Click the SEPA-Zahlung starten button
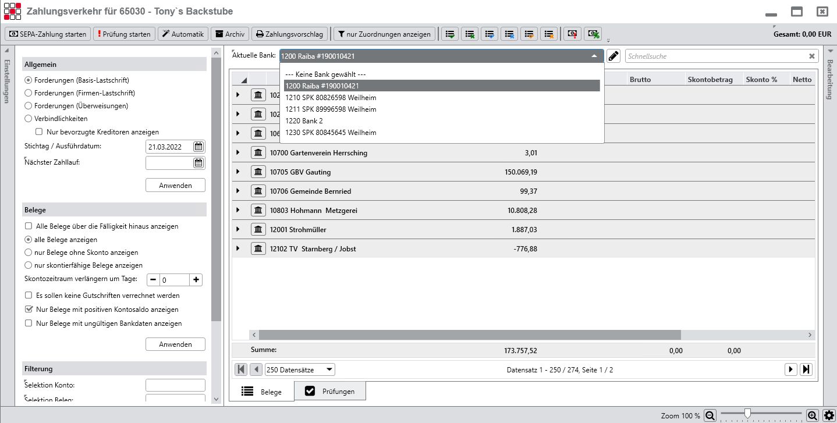837x423 pixels. click(48, 34)
